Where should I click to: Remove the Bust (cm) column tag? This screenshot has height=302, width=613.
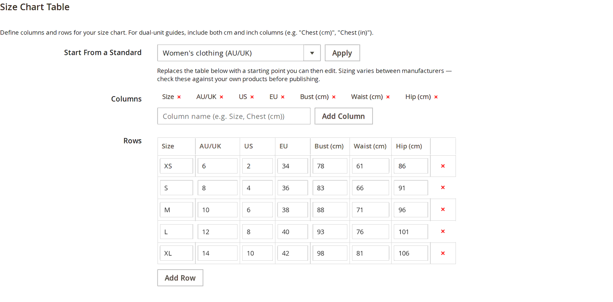(x=334, y=97)
